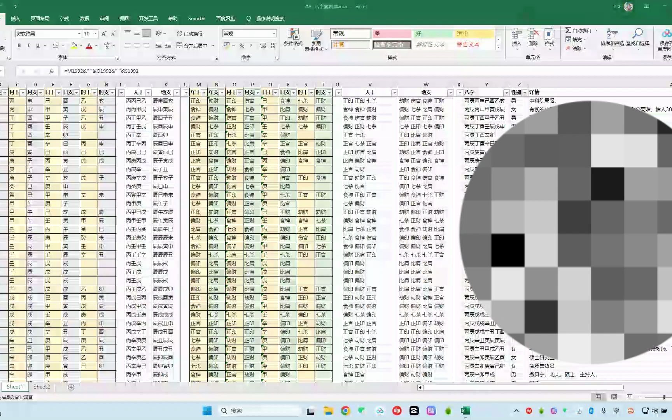The height and width of the screenshot is (420, 672).
Task: Open the font name dropdown 微软雅黑
Action: pyautogui.click(x=79, y=33)
